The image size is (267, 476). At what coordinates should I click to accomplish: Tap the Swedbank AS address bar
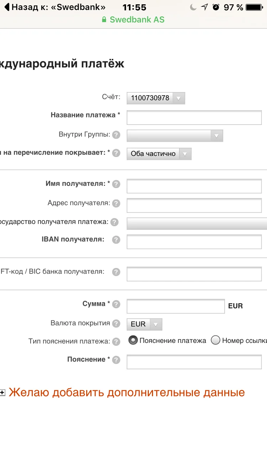[133, 20]
